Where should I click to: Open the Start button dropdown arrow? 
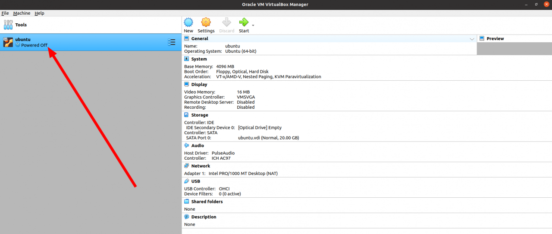[x=253, y=25]
